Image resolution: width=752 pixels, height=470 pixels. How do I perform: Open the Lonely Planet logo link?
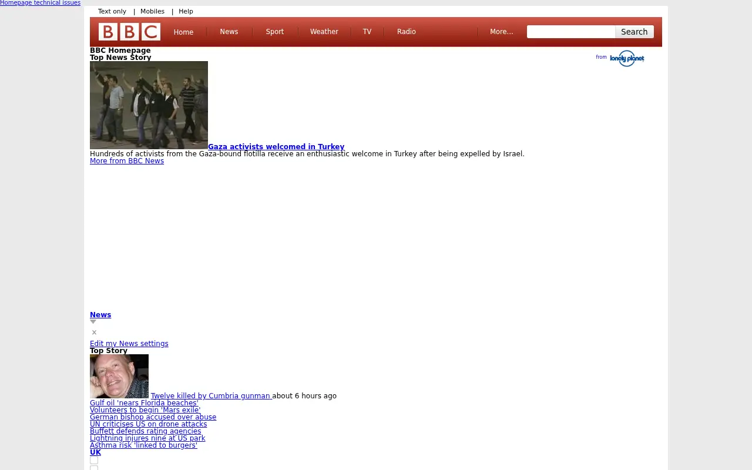click(627, 58)
